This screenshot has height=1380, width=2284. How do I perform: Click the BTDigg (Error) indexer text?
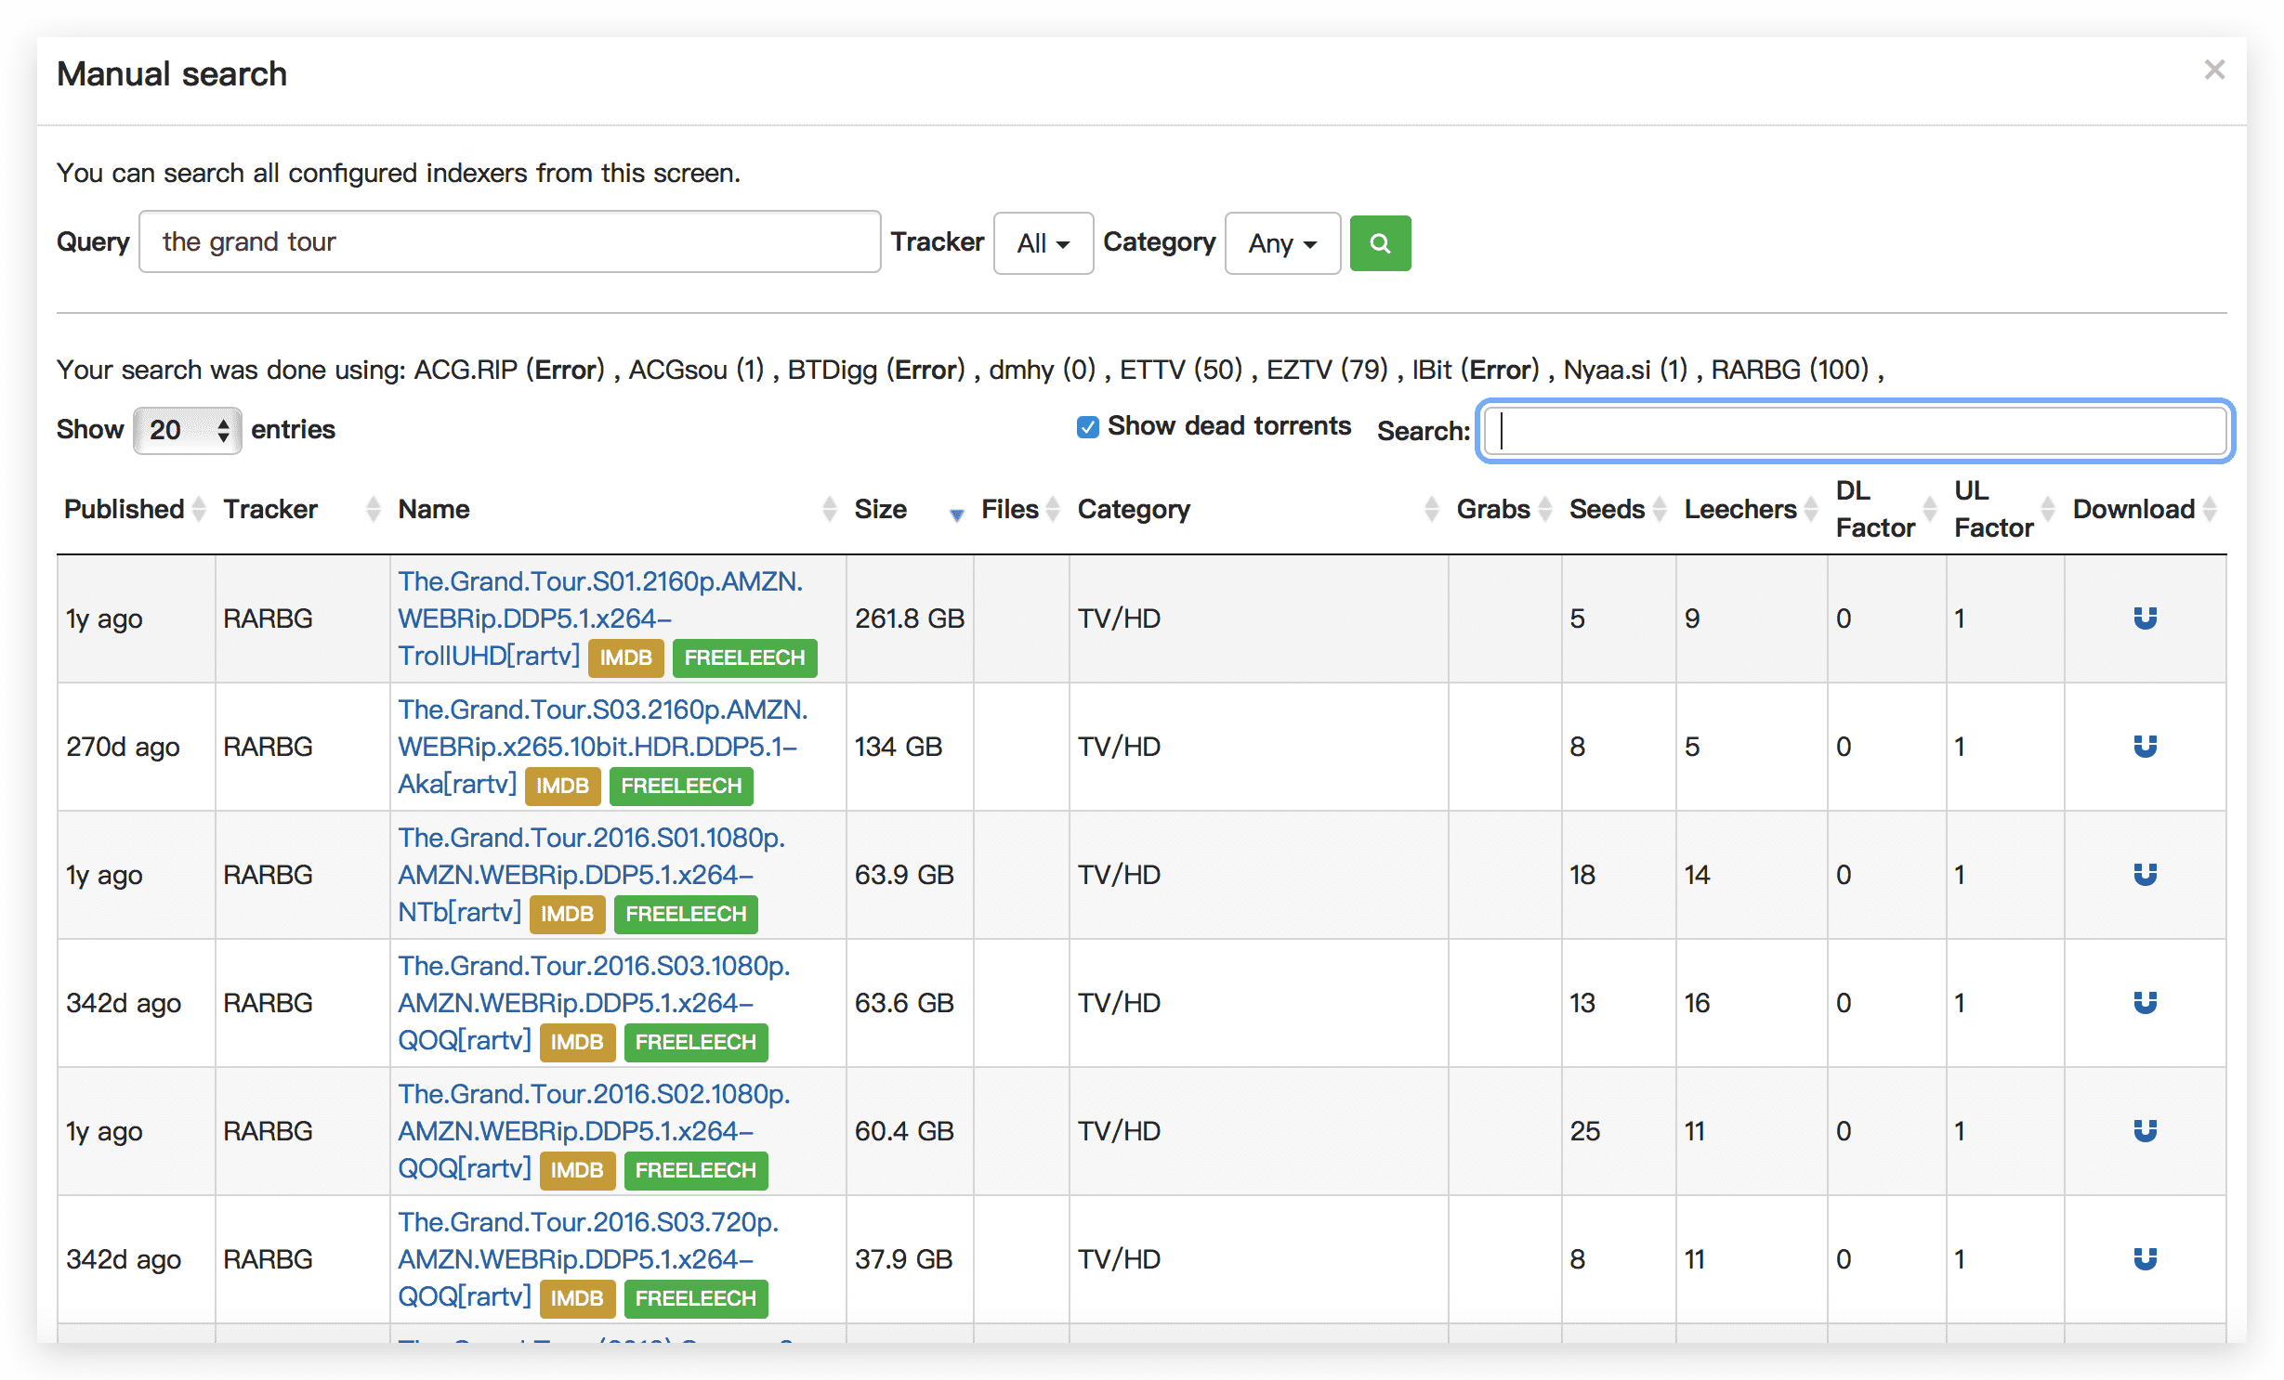point(876,370)
